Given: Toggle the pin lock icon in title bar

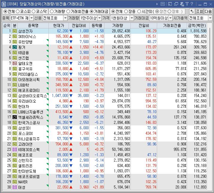Looking at the screenshot, I should tap(182, 4).
